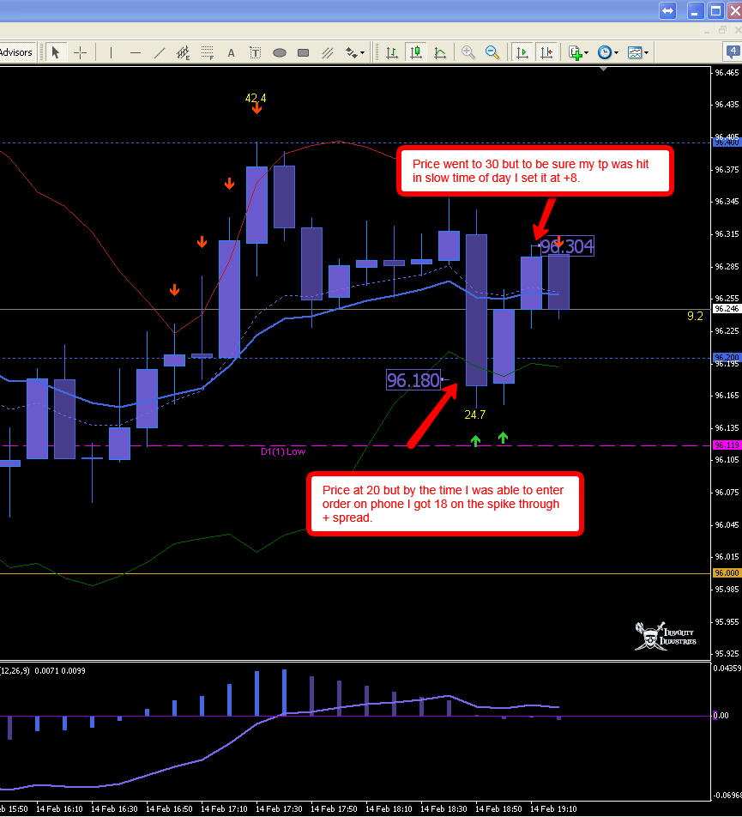Switch to bar chart mode
742x817 pixels.
[x=391, y=52]
